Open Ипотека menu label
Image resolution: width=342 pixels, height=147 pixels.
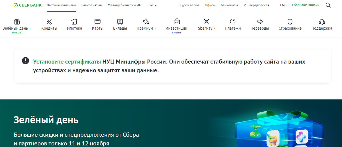pos(75,28)
